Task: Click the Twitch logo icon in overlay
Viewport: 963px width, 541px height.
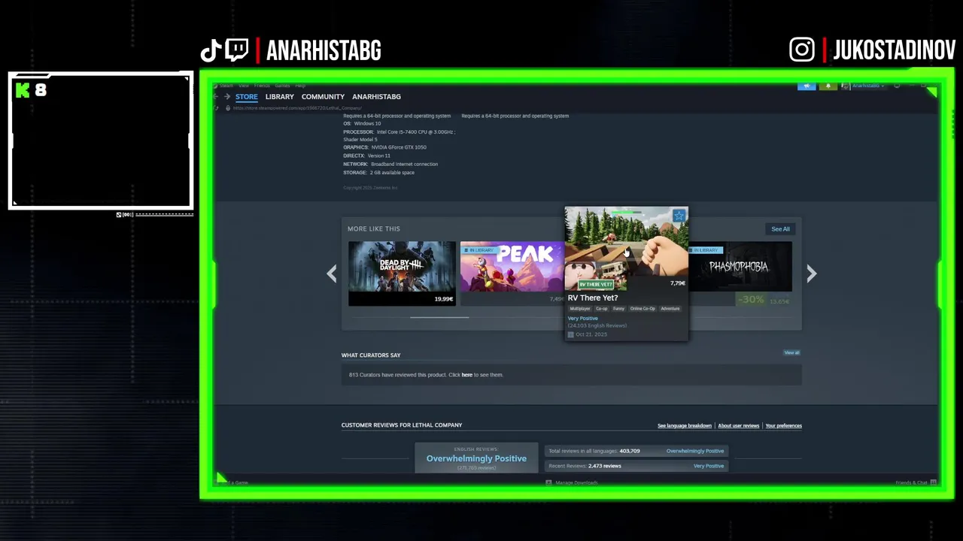Action: pyautogui.click(x=236, y=50)
